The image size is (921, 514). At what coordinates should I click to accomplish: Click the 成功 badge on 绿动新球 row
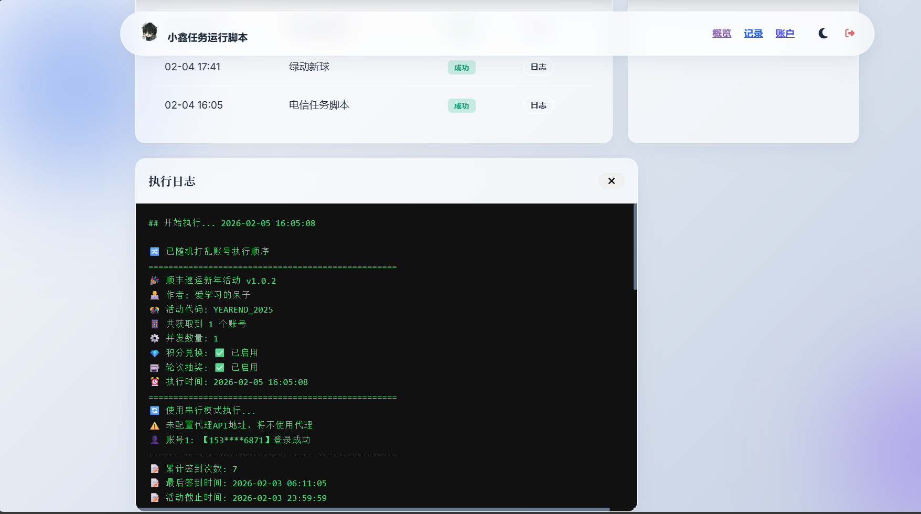(x=462, y=67)
